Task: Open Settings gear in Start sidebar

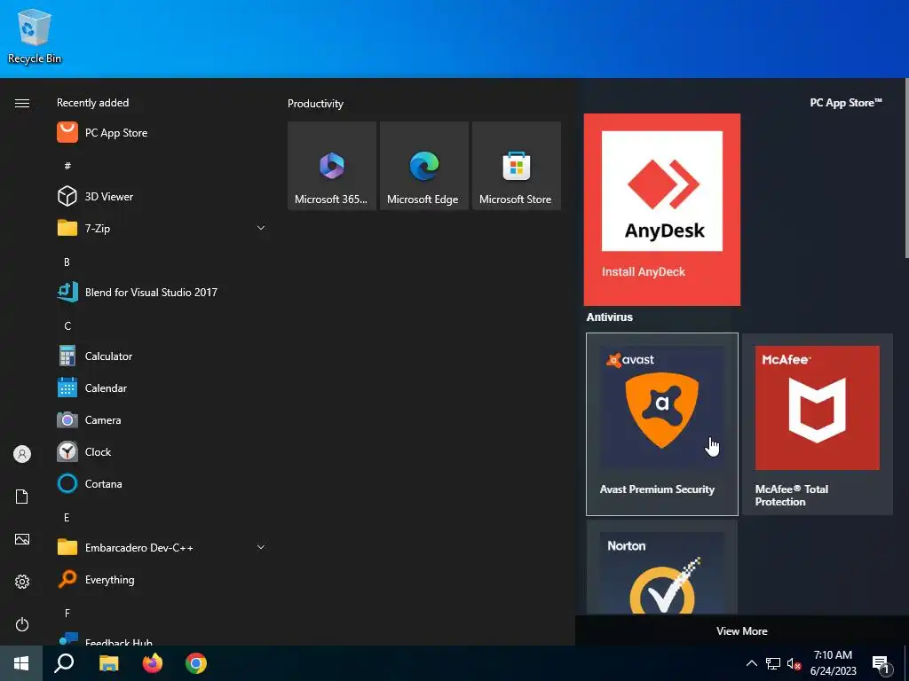Action: click(x=22, y=582)
